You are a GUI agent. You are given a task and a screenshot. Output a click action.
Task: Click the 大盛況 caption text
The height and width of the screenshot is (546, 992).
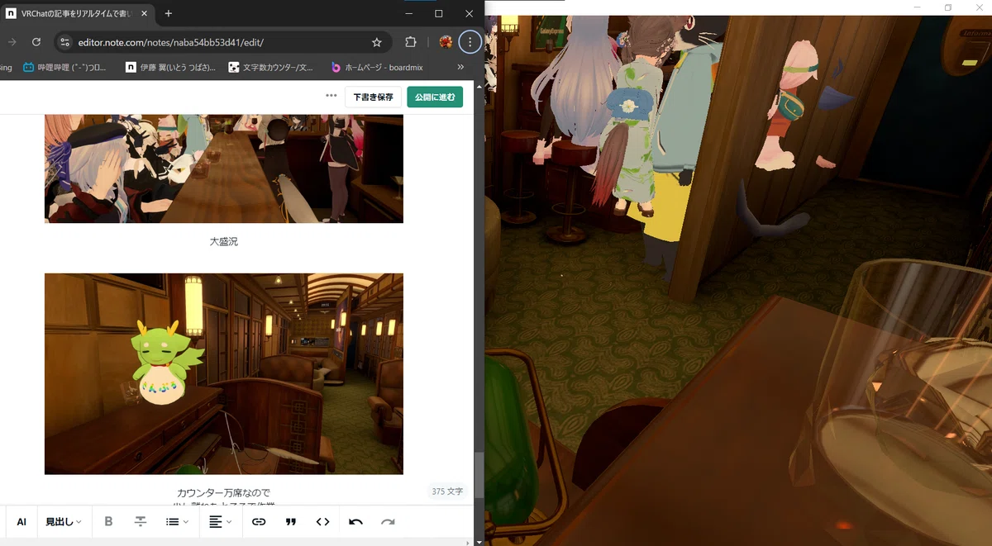click(223, 242)
